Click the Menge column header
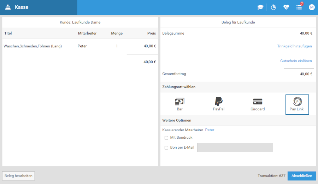This screenshot has height=184, width=318. 117,33
